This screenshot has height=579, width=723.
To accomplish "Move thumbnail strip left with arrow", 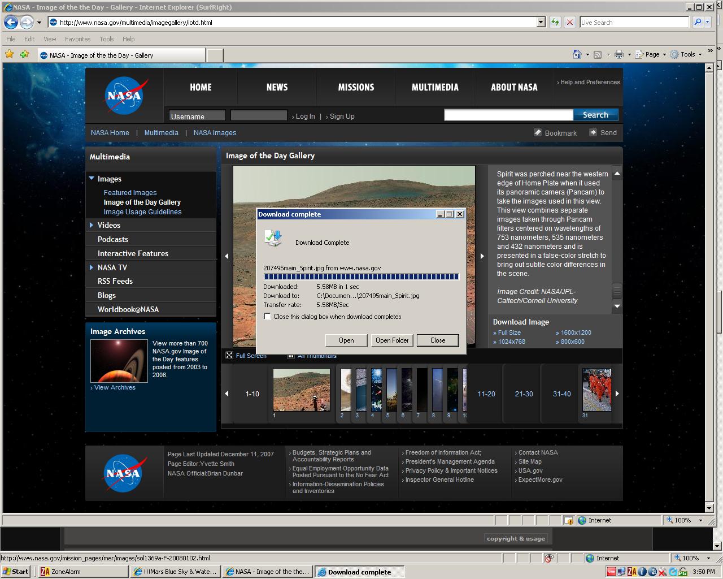I will (x=227, y=394).
